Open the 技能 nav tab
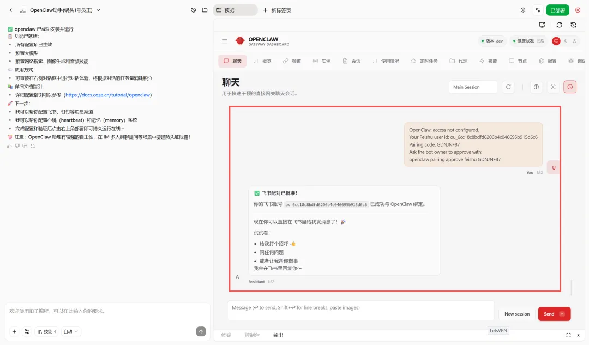589x345 pixels. pos(488,61)
